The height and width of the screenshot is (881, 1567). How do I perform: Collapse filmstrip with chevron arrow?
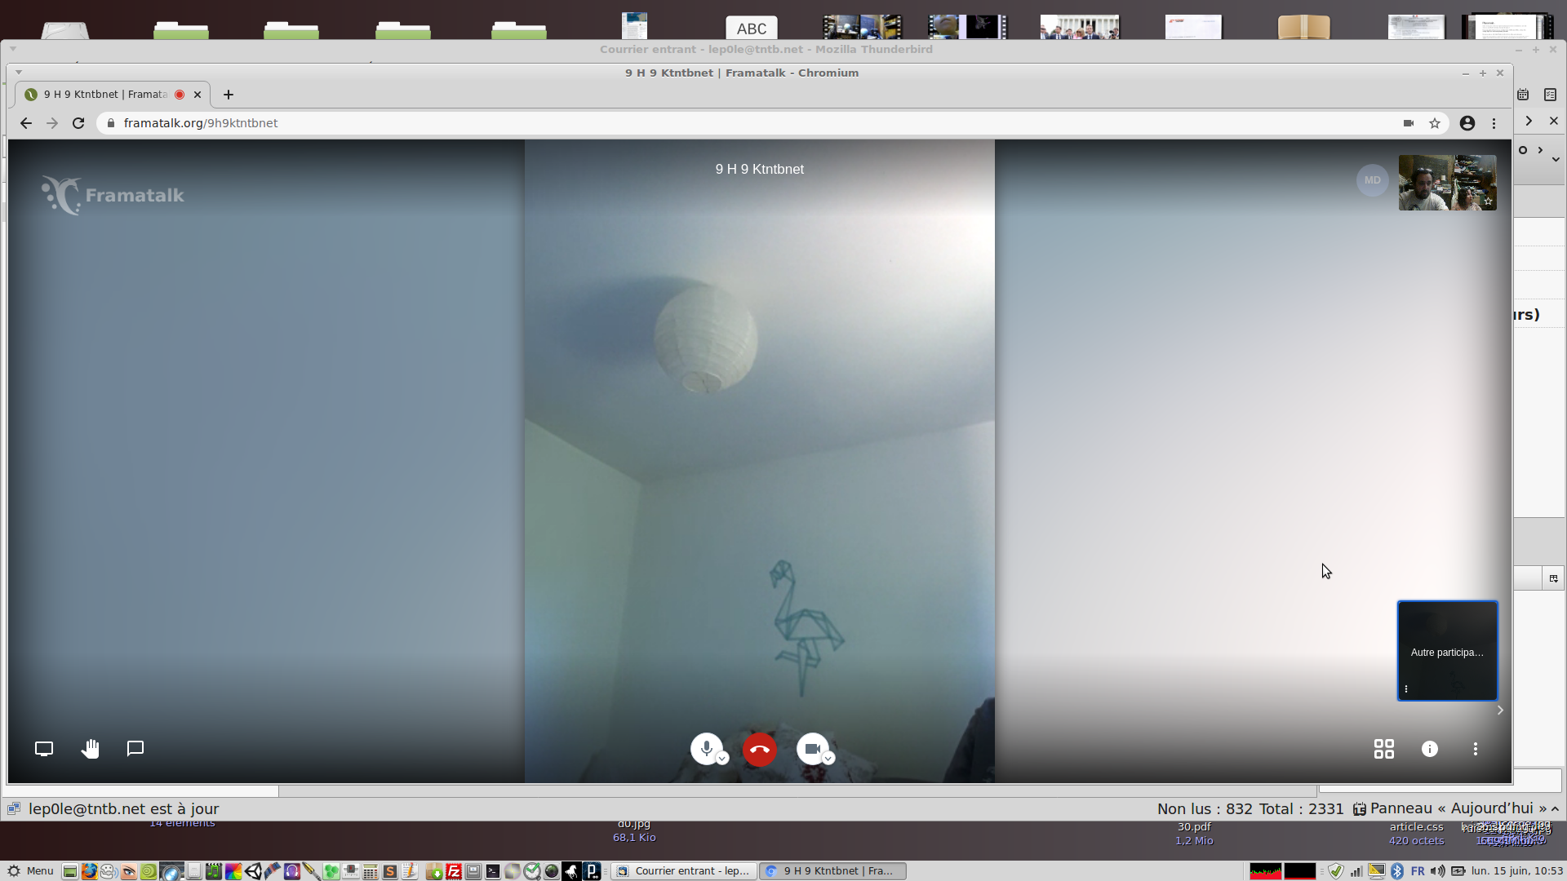click(1499, 710)
